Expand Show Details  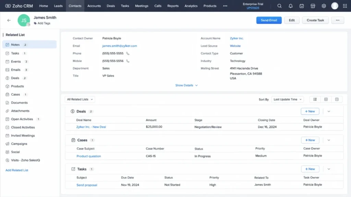(x=186, y=85)
